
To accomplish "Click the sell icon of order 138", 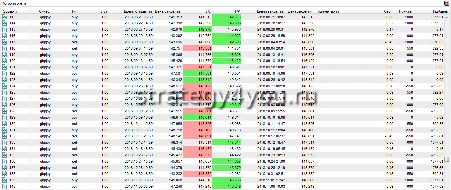I will pos(5,174).
